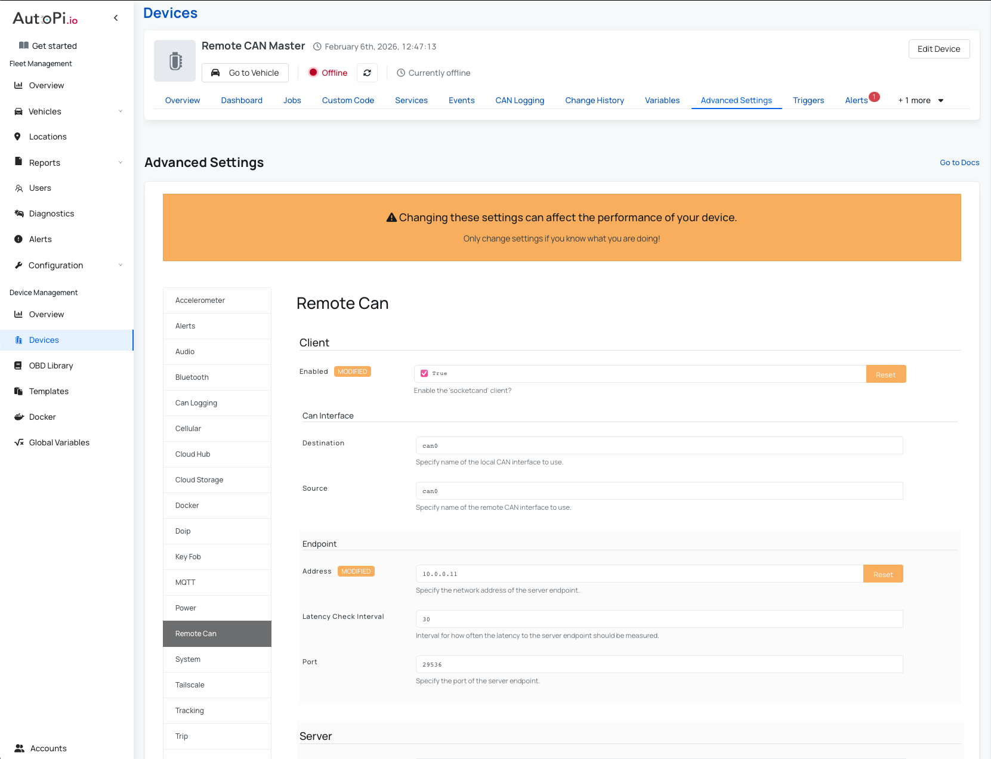Uncheck the Client Enabled checkbox

424,373
